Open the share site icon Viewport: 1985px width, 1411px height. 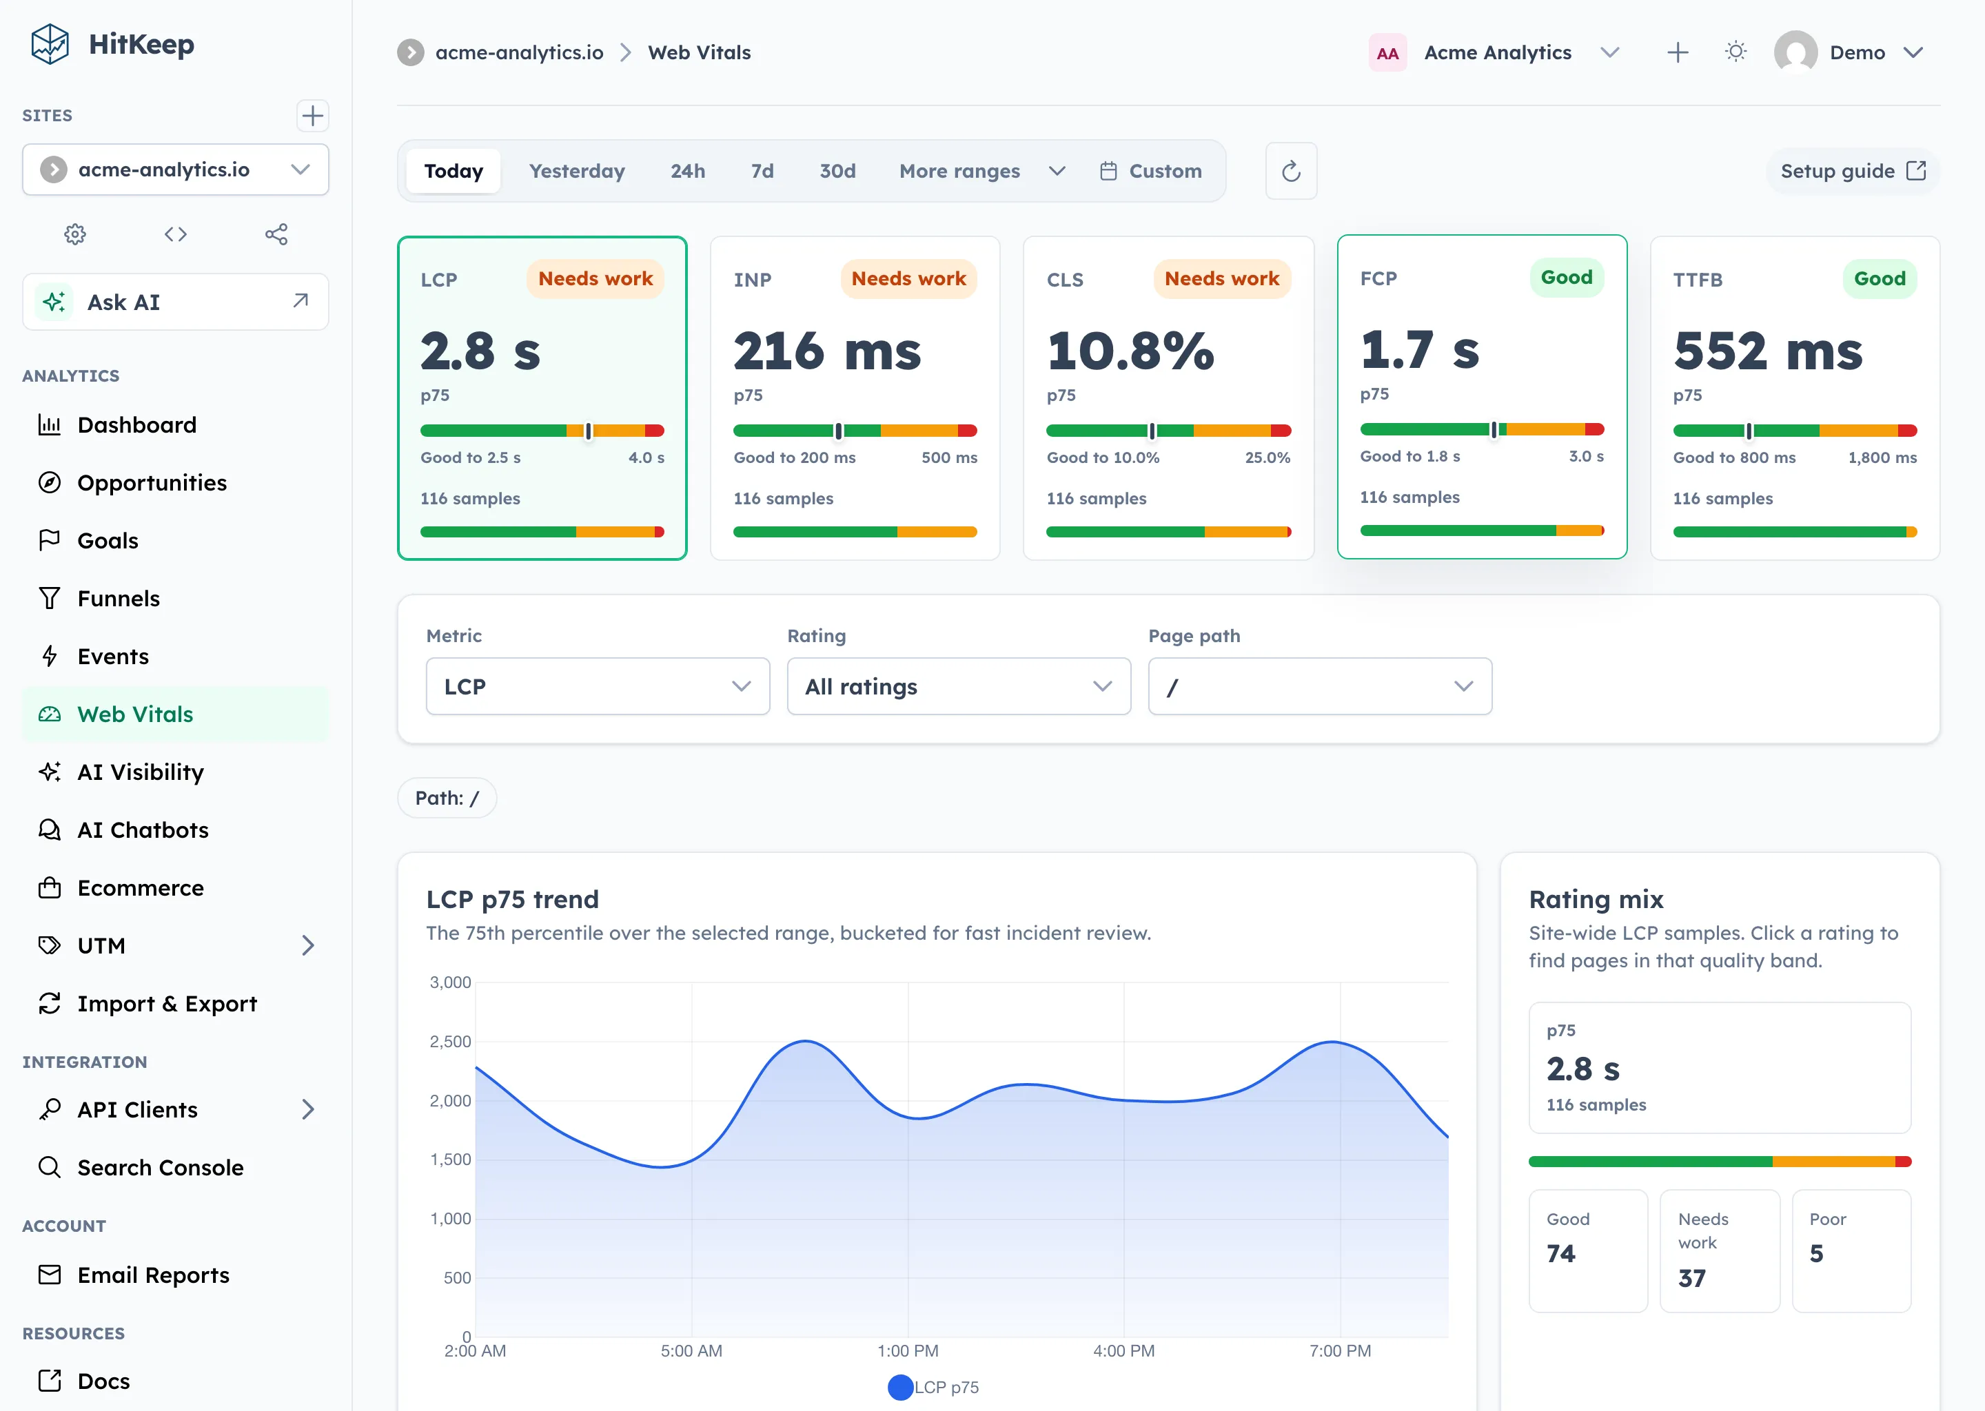(x=276, y=234)
